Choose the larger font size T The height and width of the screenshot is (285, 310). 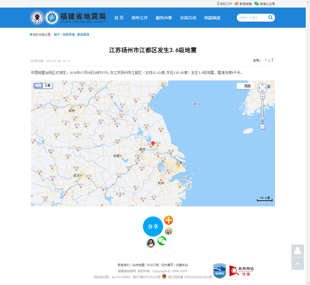click(272, 60)
